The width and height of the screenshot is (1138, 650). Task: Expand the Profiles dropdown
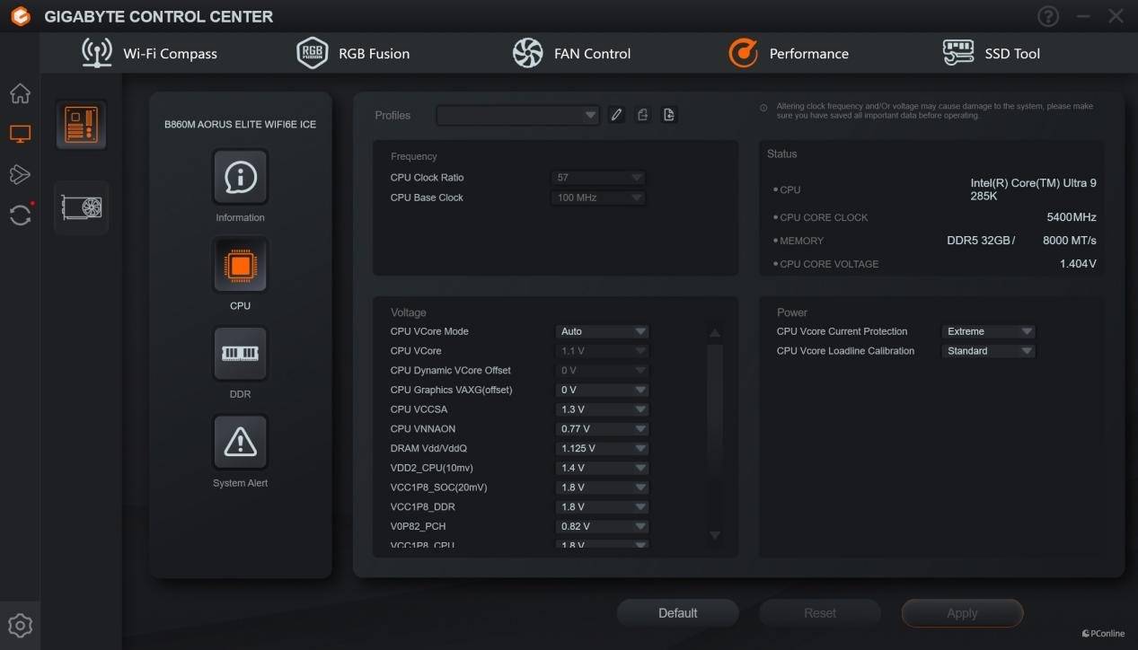[517, 115]
